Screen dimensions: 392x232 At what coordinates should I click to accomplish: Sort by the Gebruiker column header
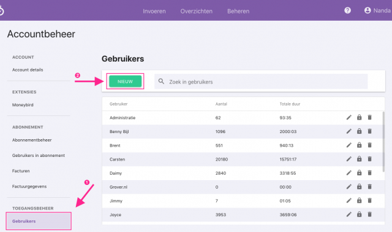pyautogui.click(x=118, y=104)
